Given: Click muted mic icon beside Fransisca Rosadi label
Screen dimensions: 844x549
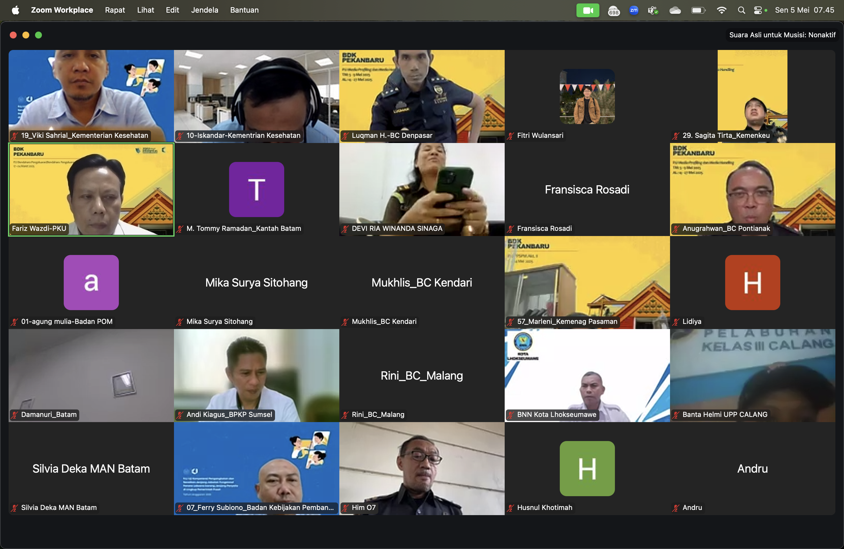Looking at the screenshot, I should 511,229.
